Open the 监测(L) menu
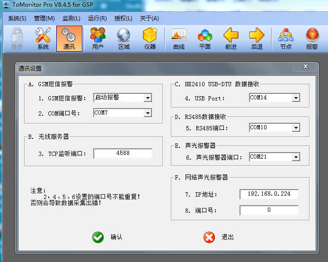The height and width of the screenshot is (262, 328). pyautogui.click(x=71, y=18)
